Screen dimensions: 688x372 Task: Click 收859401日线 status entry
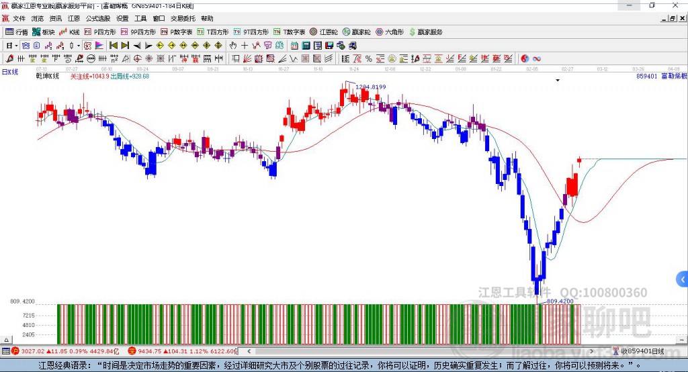[x=640, y=351]
